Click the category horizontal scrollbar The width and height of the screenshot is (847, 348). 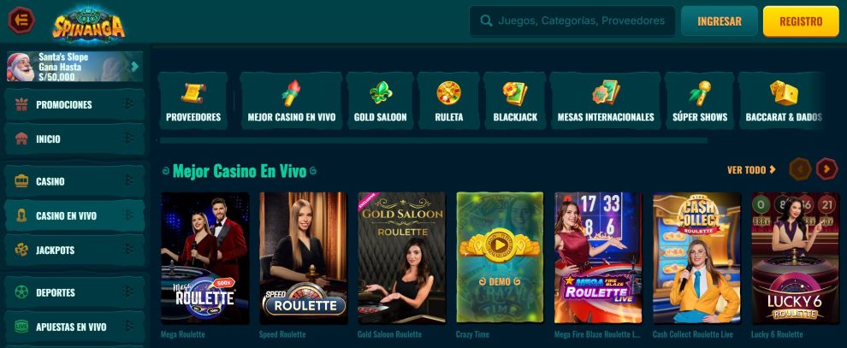(434, 140)
